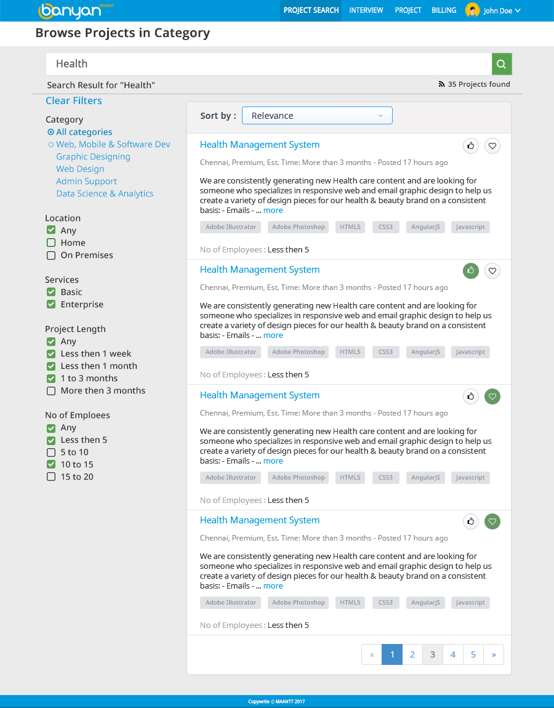Favorite the second project with heart icon
Screen dimensions: 554x708
click(x=492, y=271)
